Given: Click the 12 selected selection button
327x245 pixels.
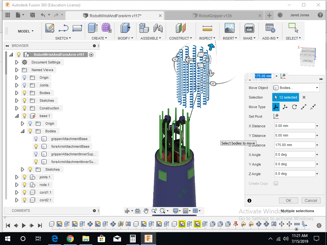Looking at the screenshot, I should point(285,97).
